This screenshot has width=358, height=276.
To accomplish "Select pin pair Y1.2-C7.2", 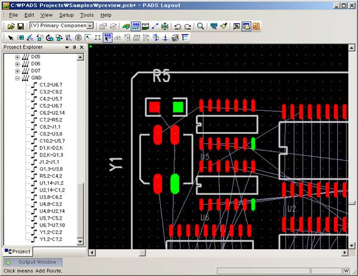I will pyautogui.click(x=51, y=239).
